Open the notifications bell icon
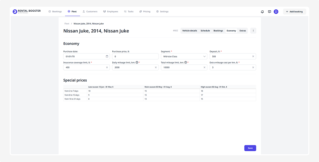 click(x=262, y=12)
